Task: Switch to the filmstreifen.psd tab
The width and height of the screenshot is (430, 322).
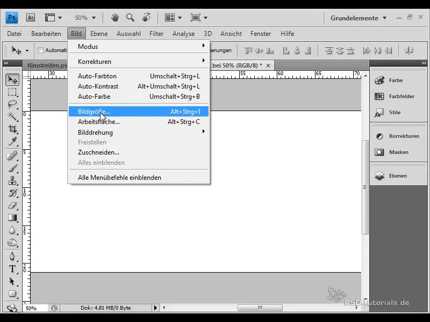Action: click(46, 65)
